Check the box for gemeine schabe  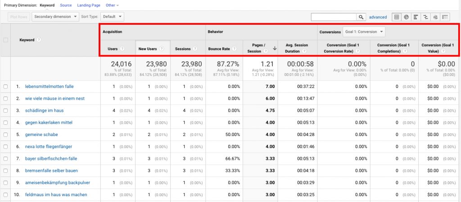(5, 135)
